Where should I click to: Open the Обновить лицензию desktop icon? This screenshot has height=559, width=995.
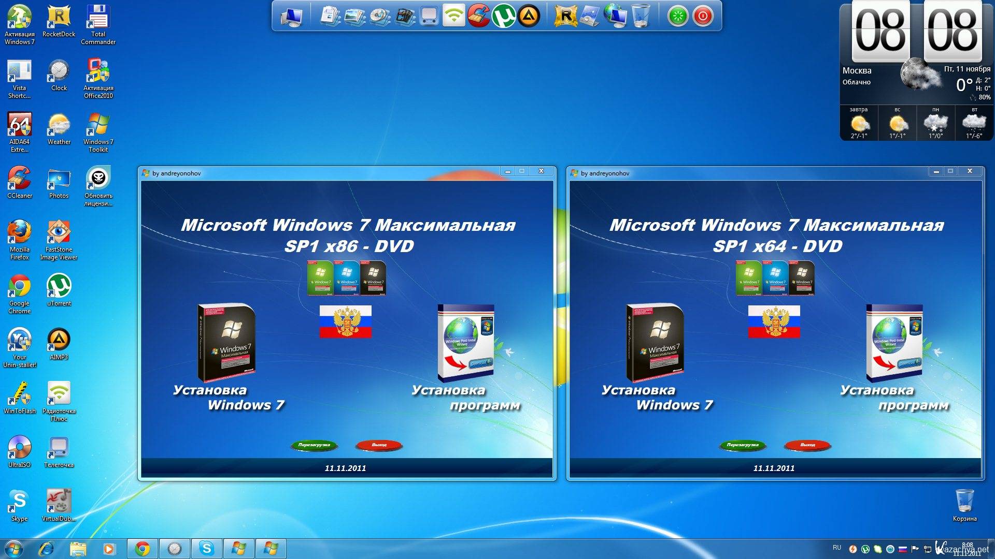(x=98, y=186)
